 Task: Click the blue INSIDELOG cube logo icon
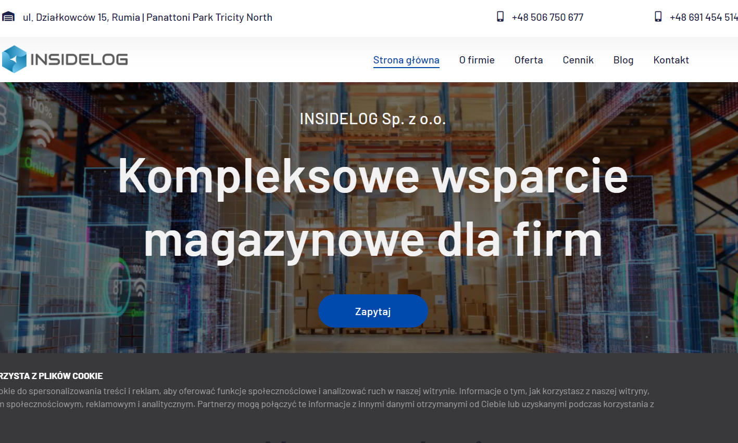pos(14,59)
